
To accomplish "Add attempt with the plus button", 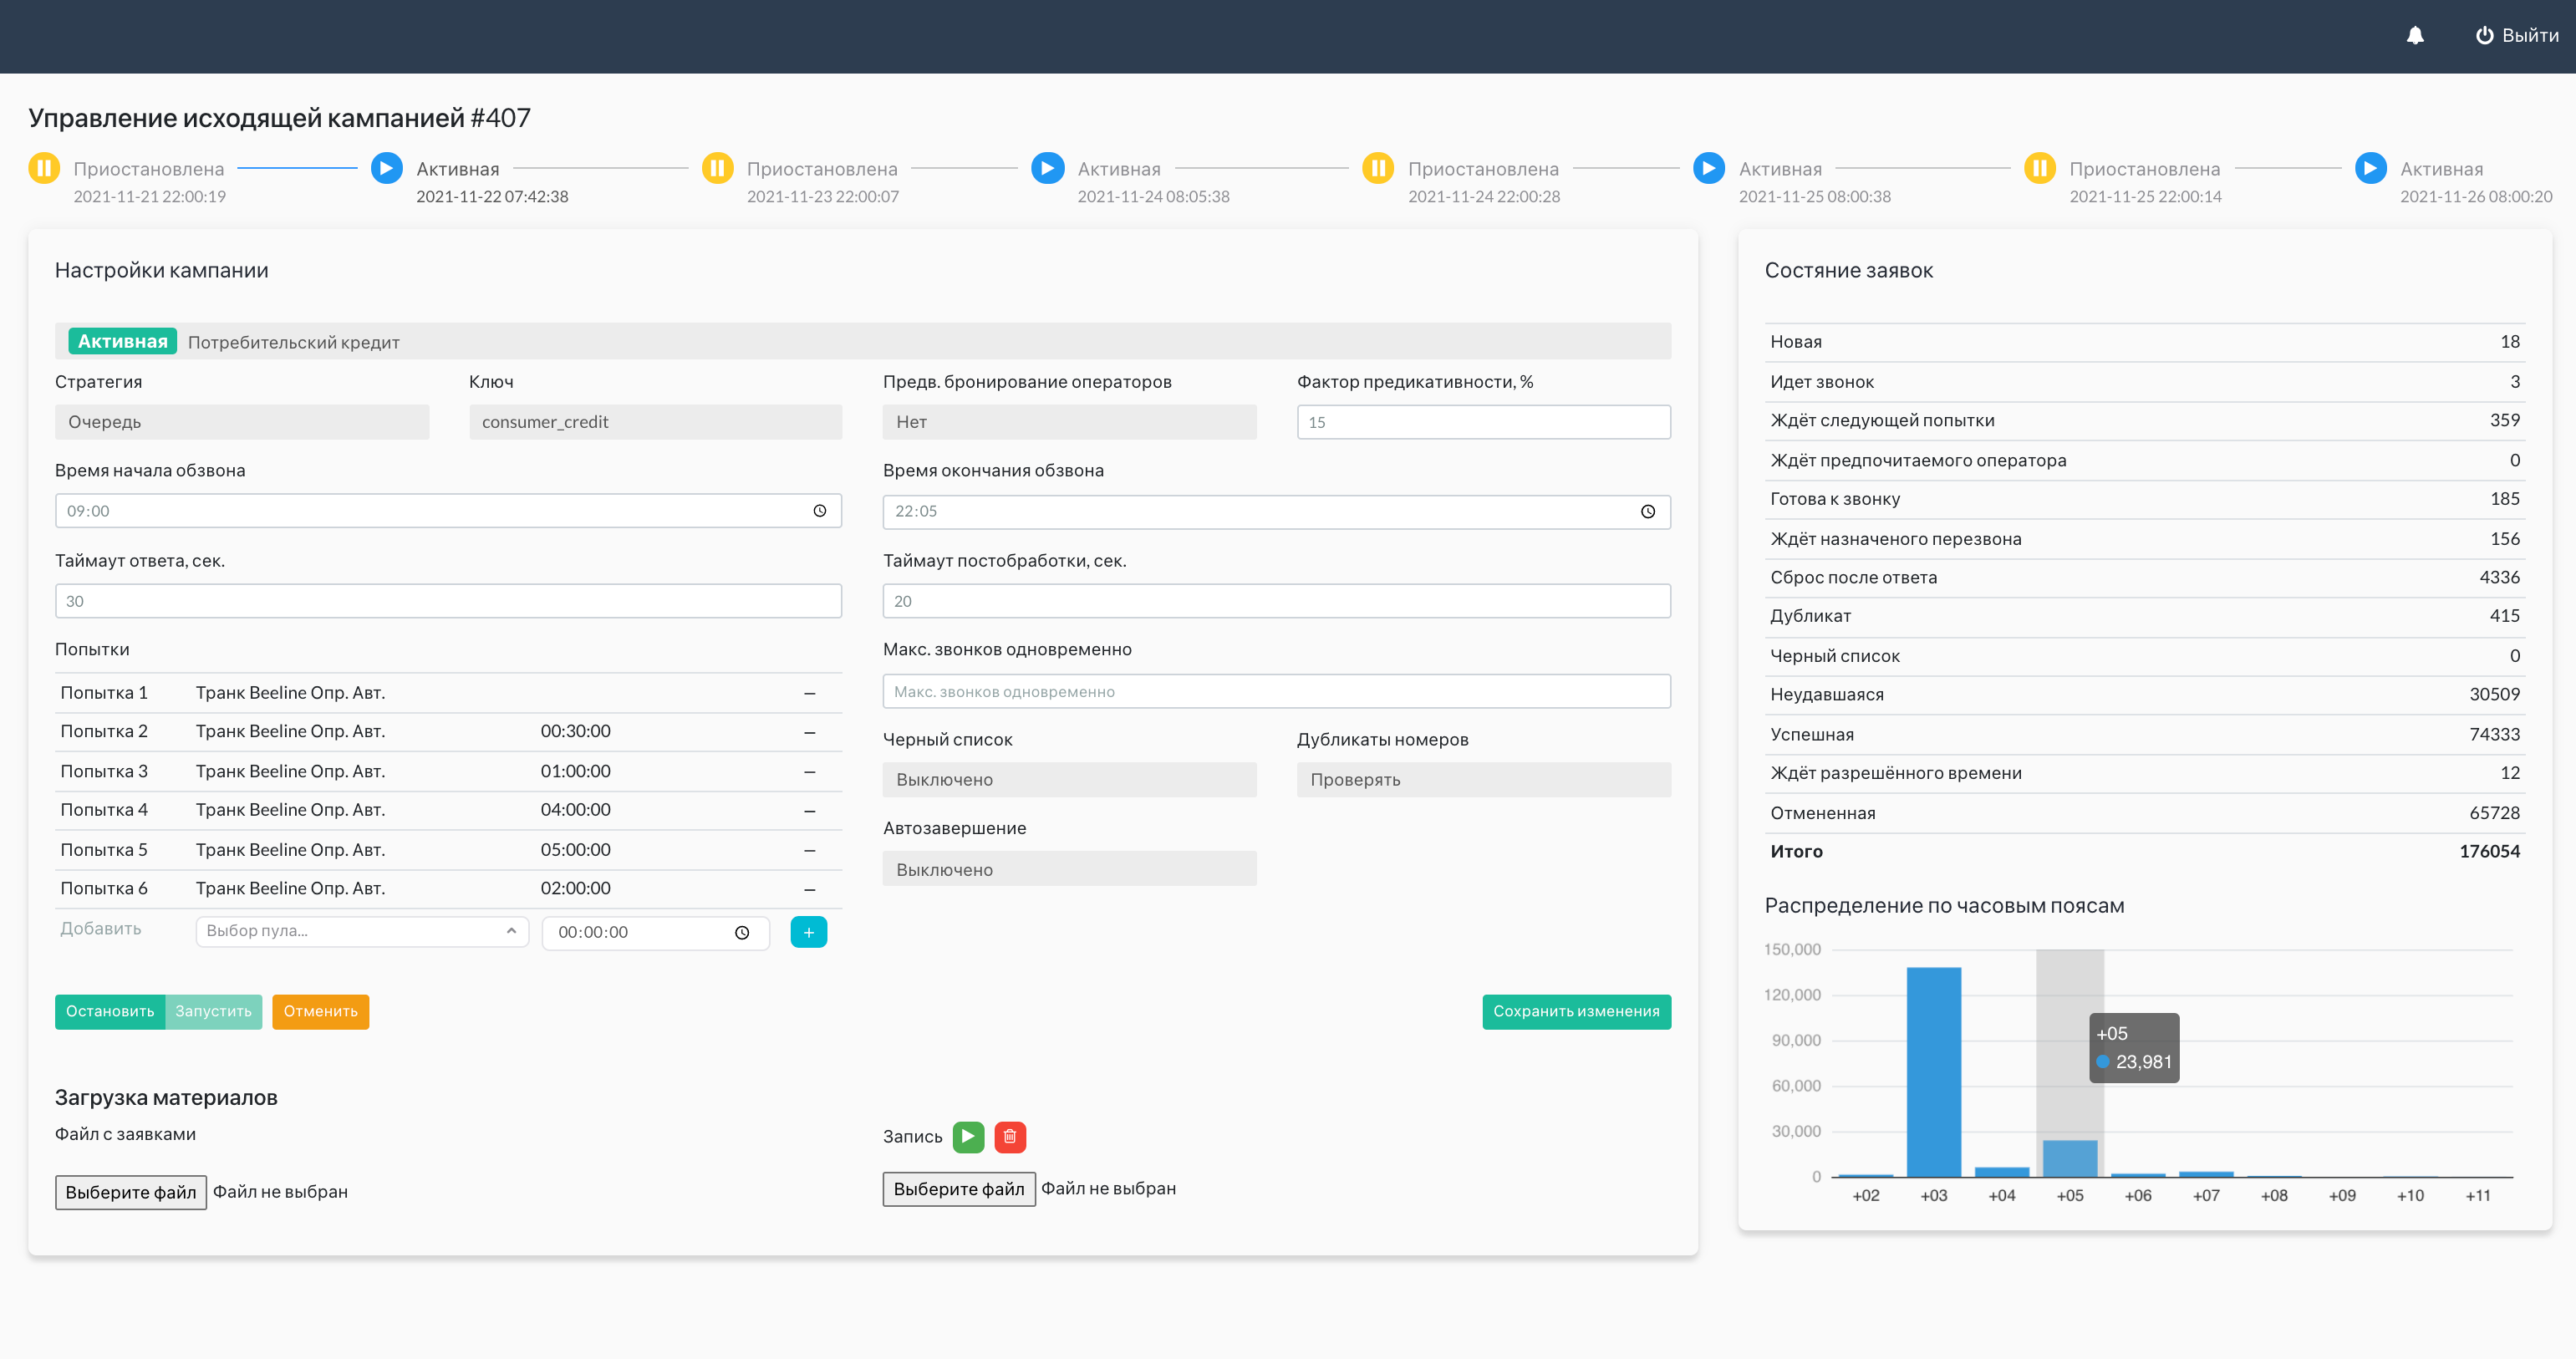I will [809, 932].
